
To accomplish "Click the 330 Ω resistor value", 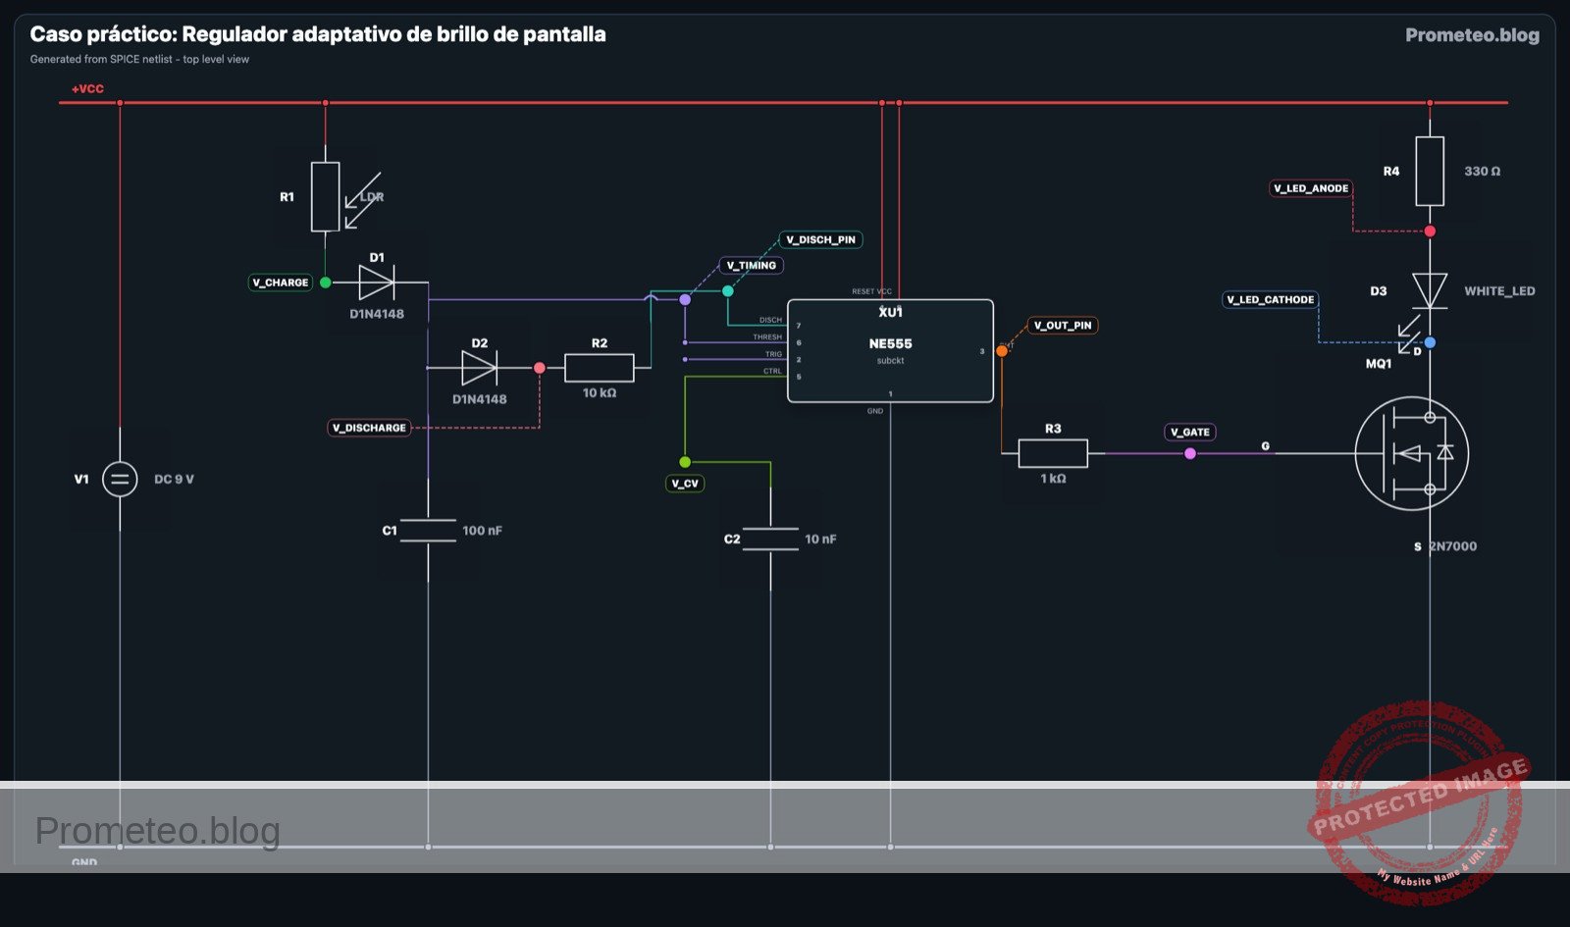I will coord(1482,172).
